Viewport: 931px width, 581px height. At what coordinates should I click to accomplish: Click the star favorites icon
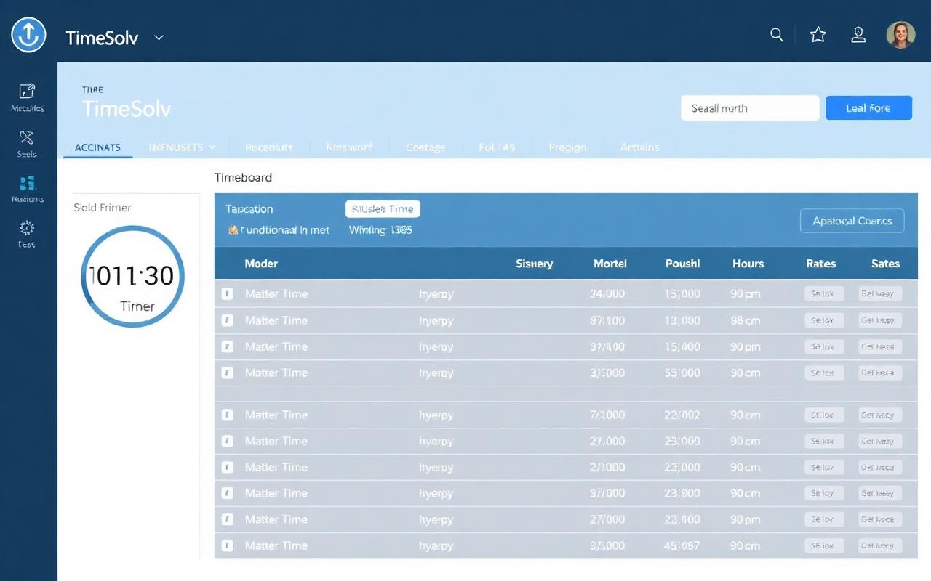pyautogui.click(x=818, y=35)
